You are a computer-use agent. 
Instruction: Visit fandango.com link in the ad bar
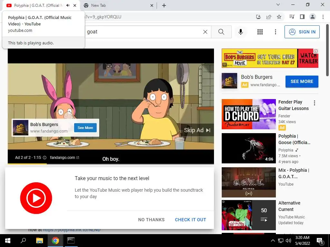point(64,158)
